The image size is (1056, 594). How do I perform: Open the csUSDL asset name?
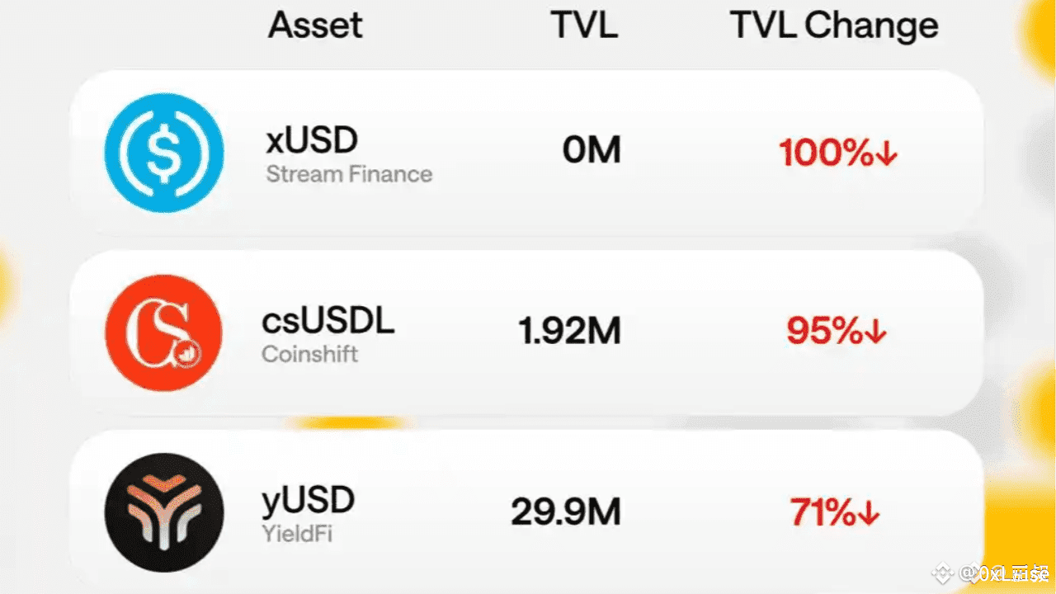328,321
